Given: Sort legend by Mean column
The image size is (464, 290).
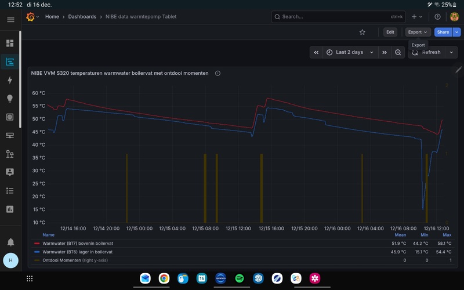Looking at the screenshot, I should click(400, 235).
